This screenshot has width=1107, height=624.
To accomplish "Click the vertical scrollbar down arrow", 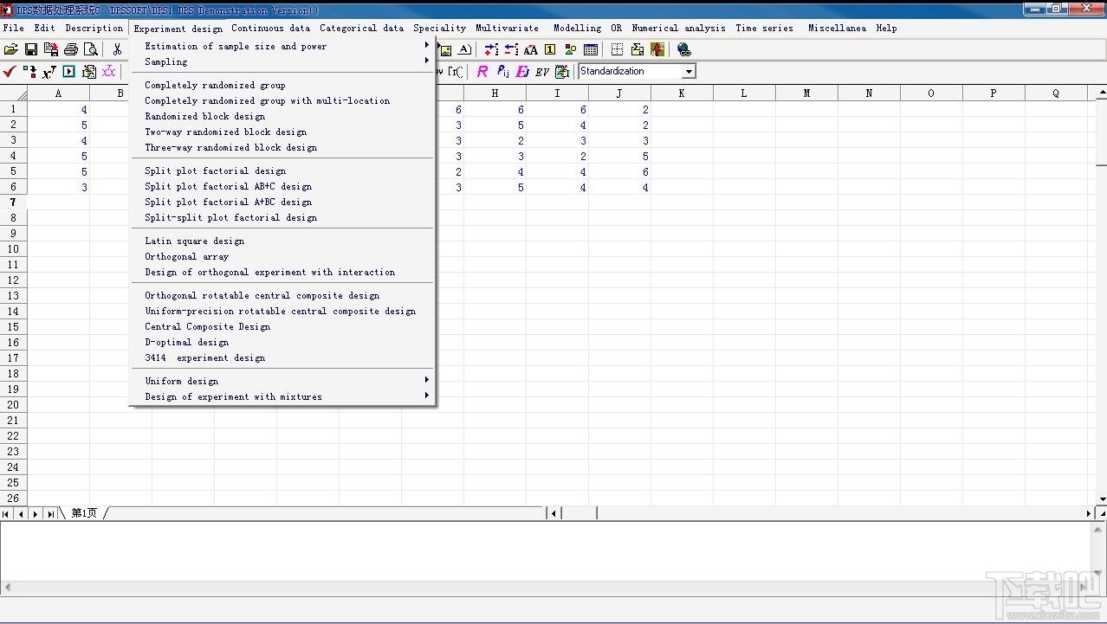I will [1102, 499].
